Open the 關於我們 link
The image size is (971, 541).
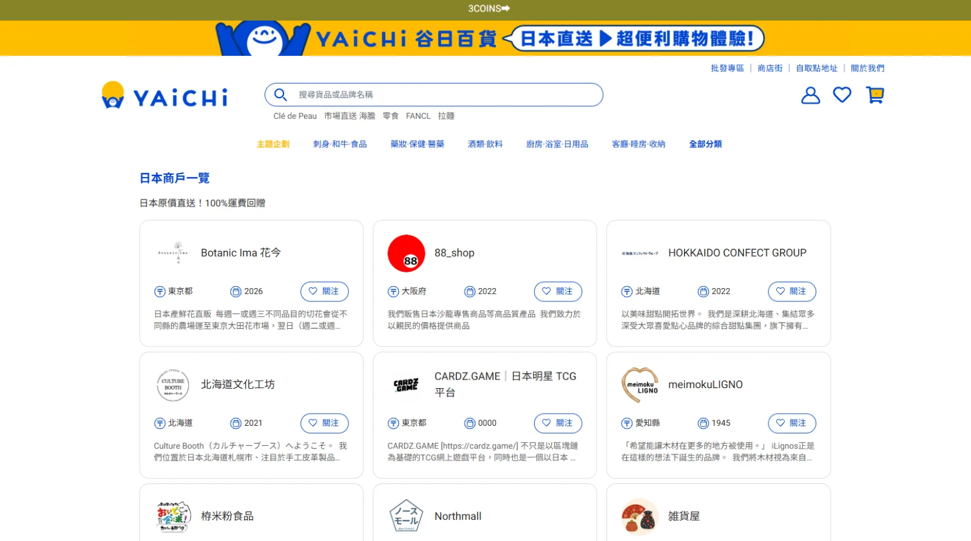pyautogui.click(x=867, y=69)
